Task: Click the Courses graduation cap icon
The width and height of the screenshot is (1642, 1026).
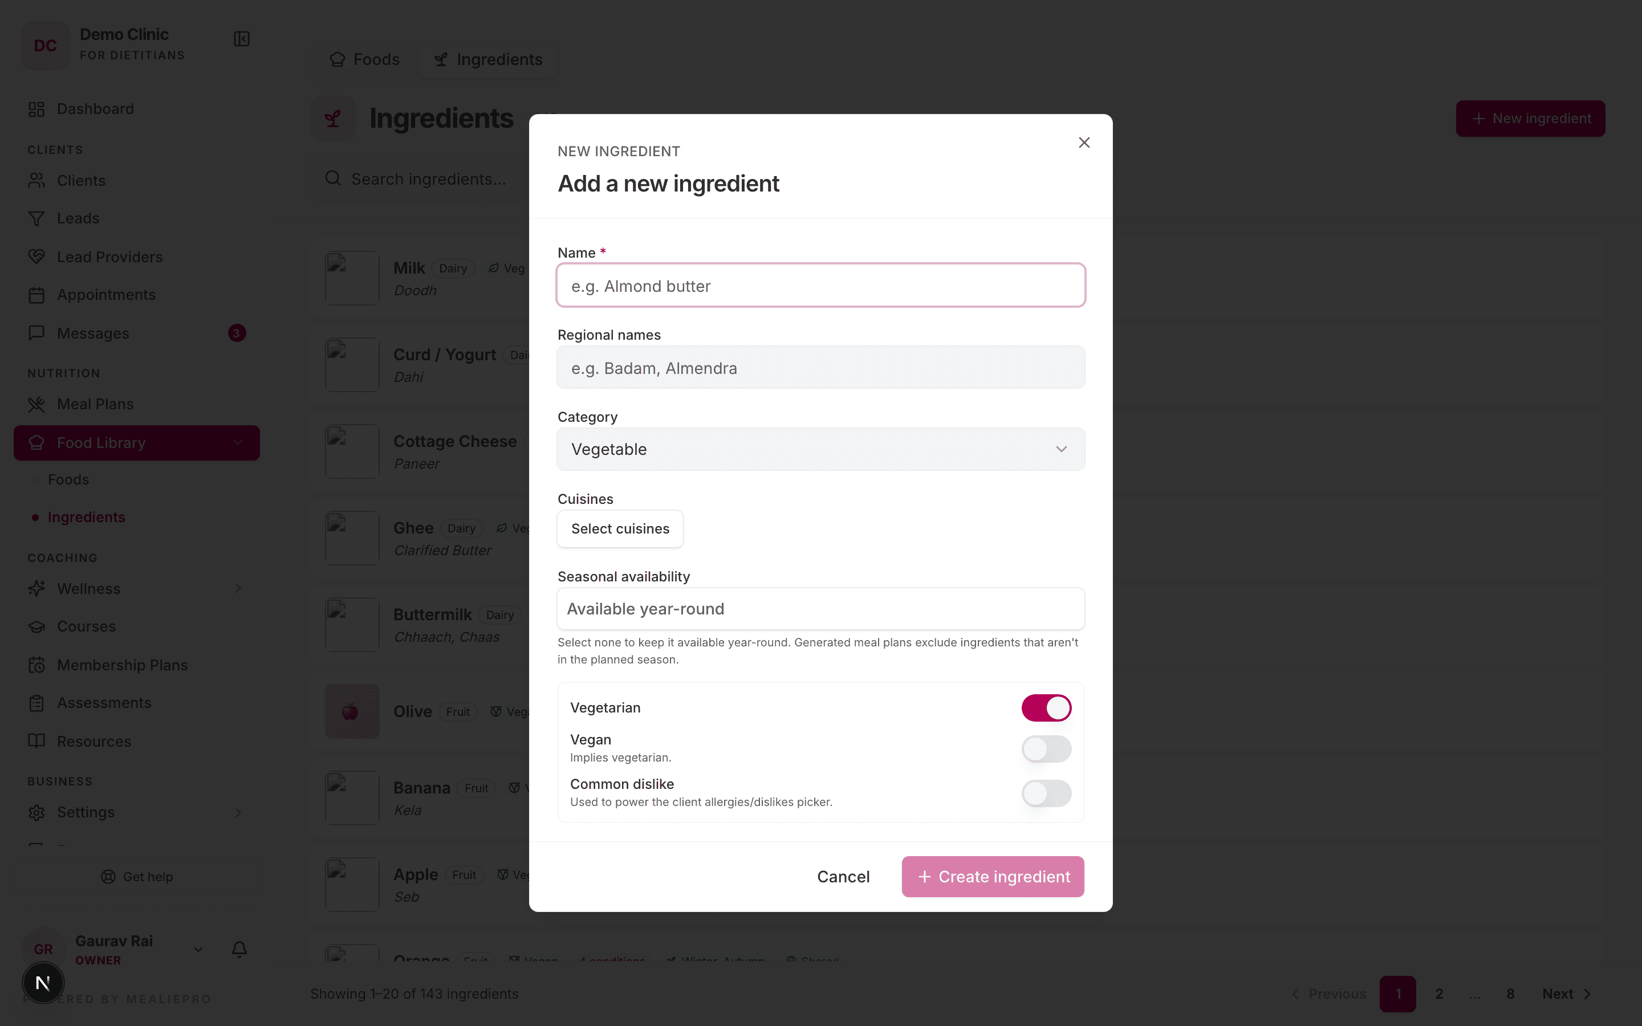Action: pyautogui.click(x=36, y=626)
